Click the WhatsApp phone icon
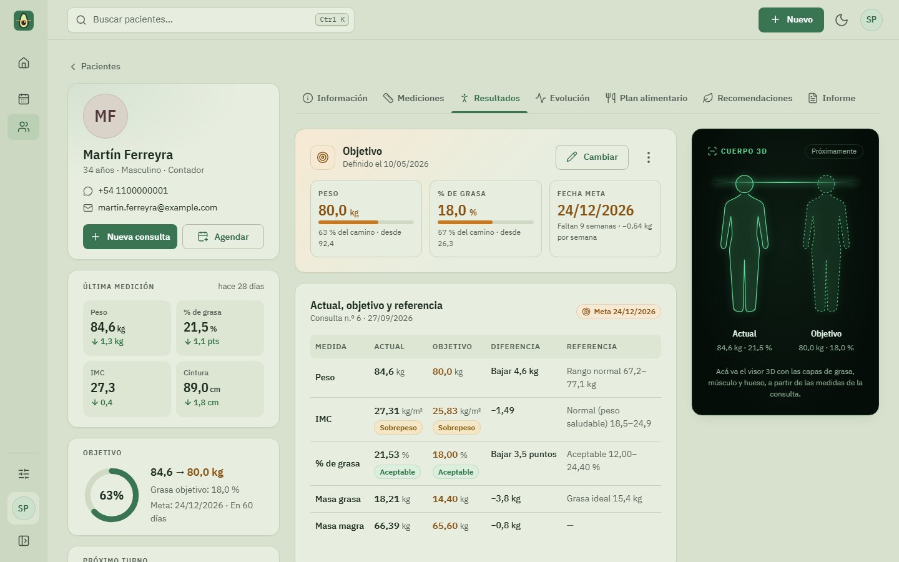This screenshot has width=899, height=562. coord(88,191)
